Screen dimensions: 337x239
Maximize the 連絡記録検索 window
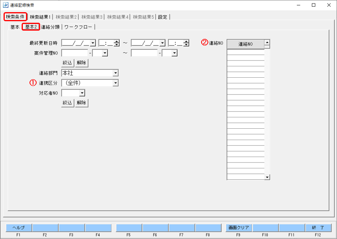coord(313,5)
